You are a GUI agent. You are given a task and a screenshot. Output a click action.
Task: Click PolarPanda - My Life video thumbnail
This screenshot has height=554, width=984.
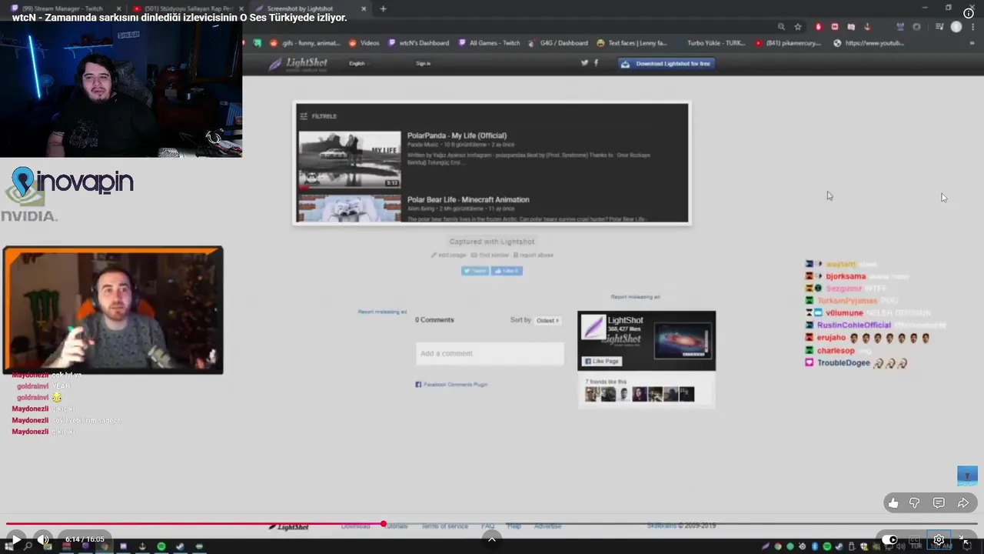click(350, 159)
